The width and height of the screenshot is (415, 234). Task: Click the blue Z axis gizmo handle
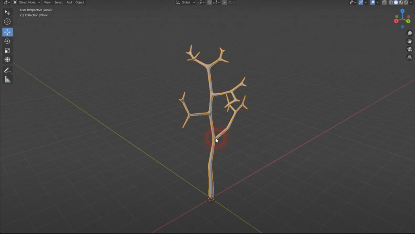tap(402, 11)
